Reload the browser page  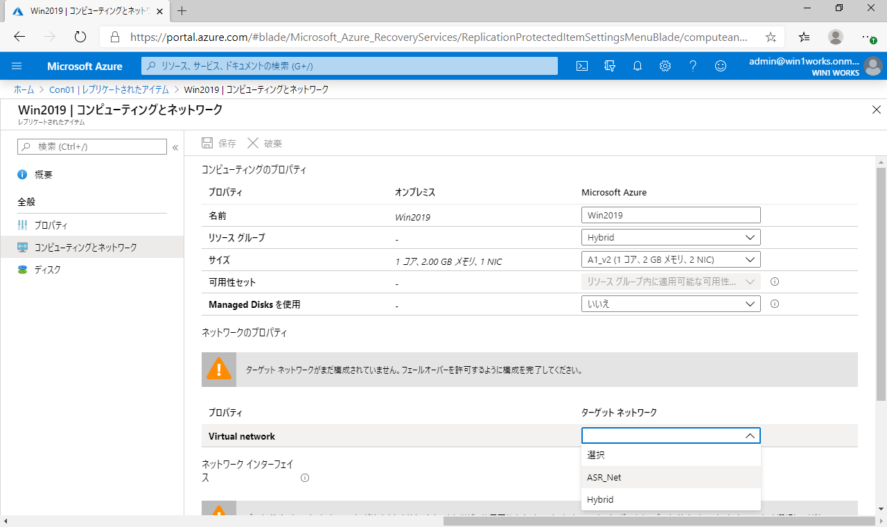tap(80, 37)
